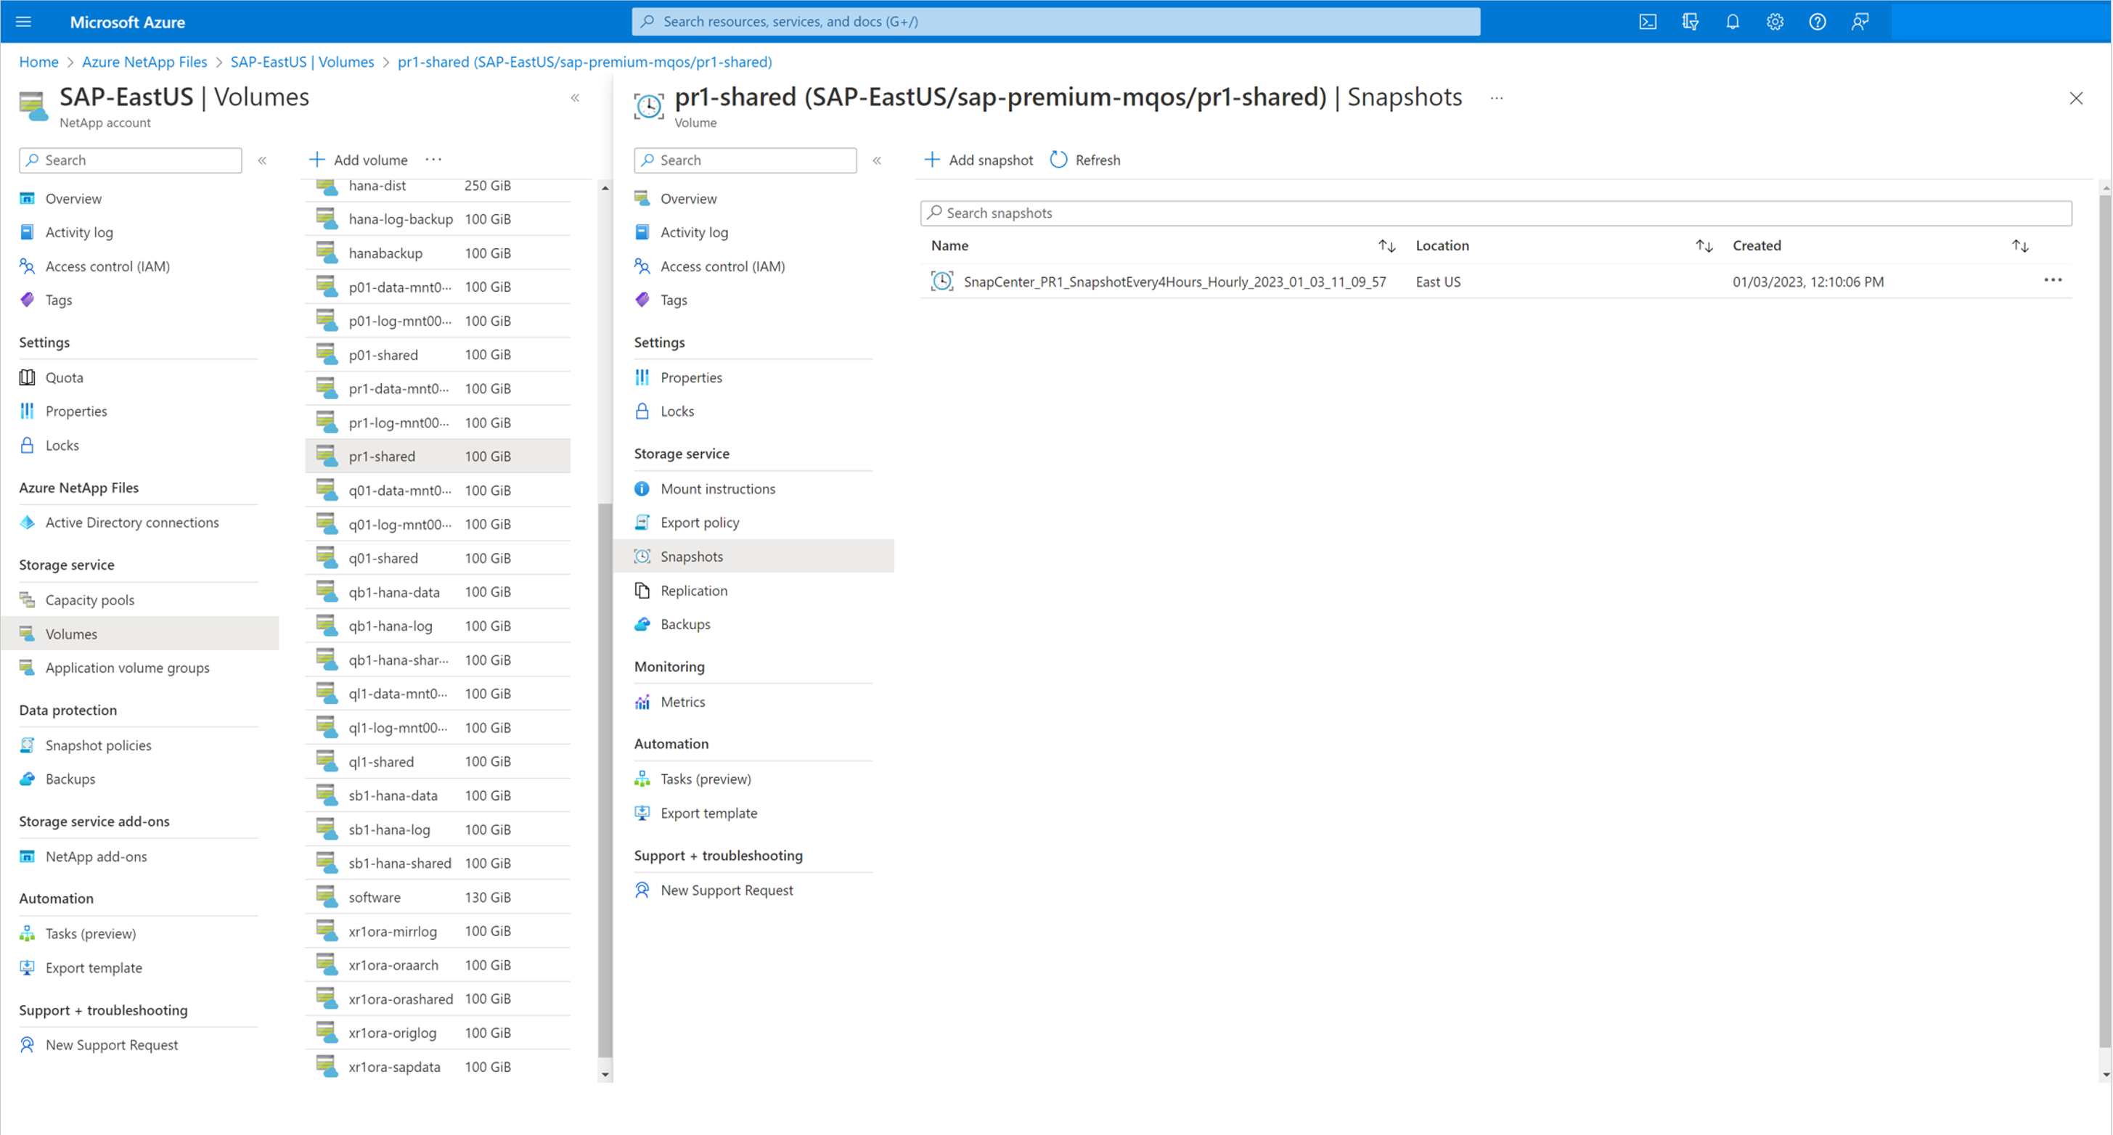Open the feedback icon in header

pyautogui.click(x=1860, y=22)
